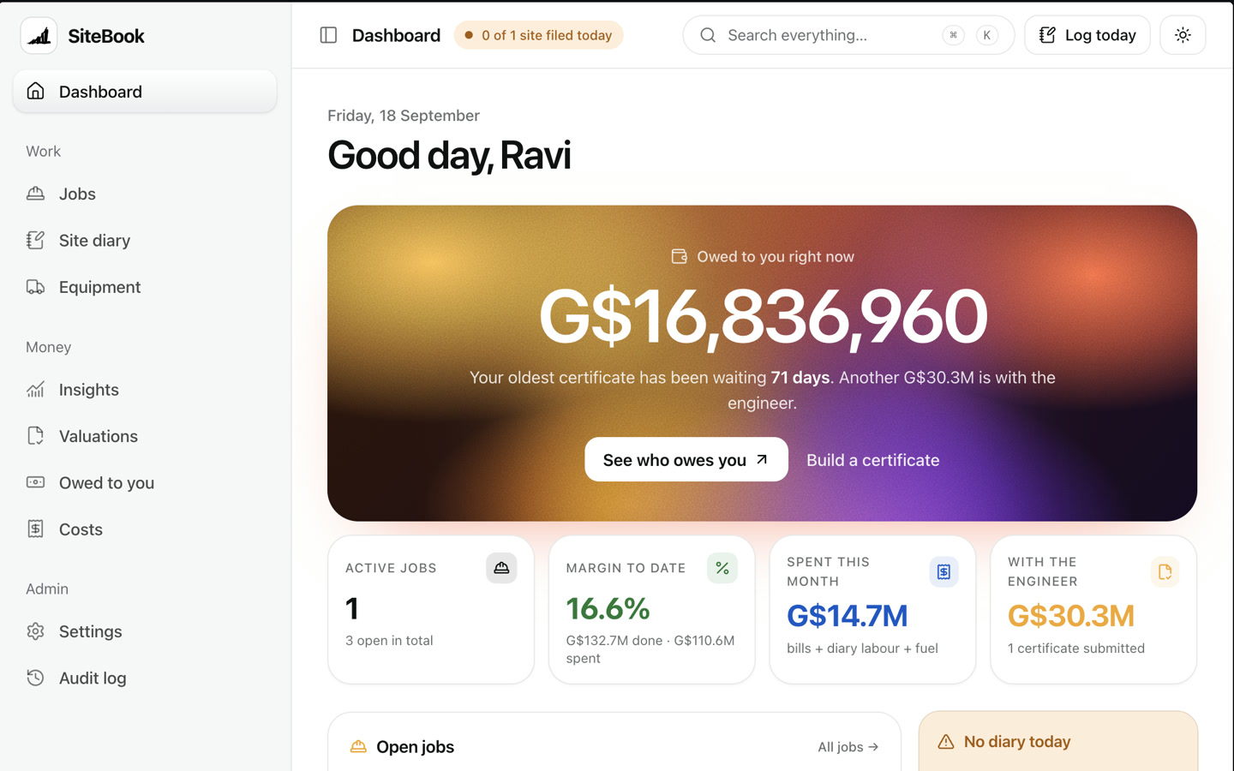Click the warning icon beside No diary today

coord(946,742)
